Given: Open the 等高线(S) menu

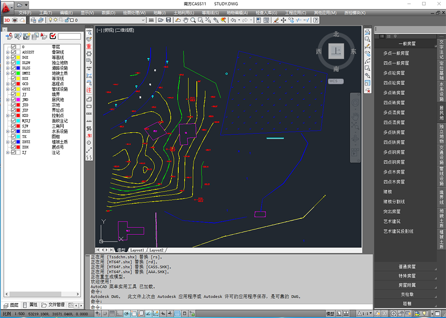Looking at the screenshot, I should [210, 13].
